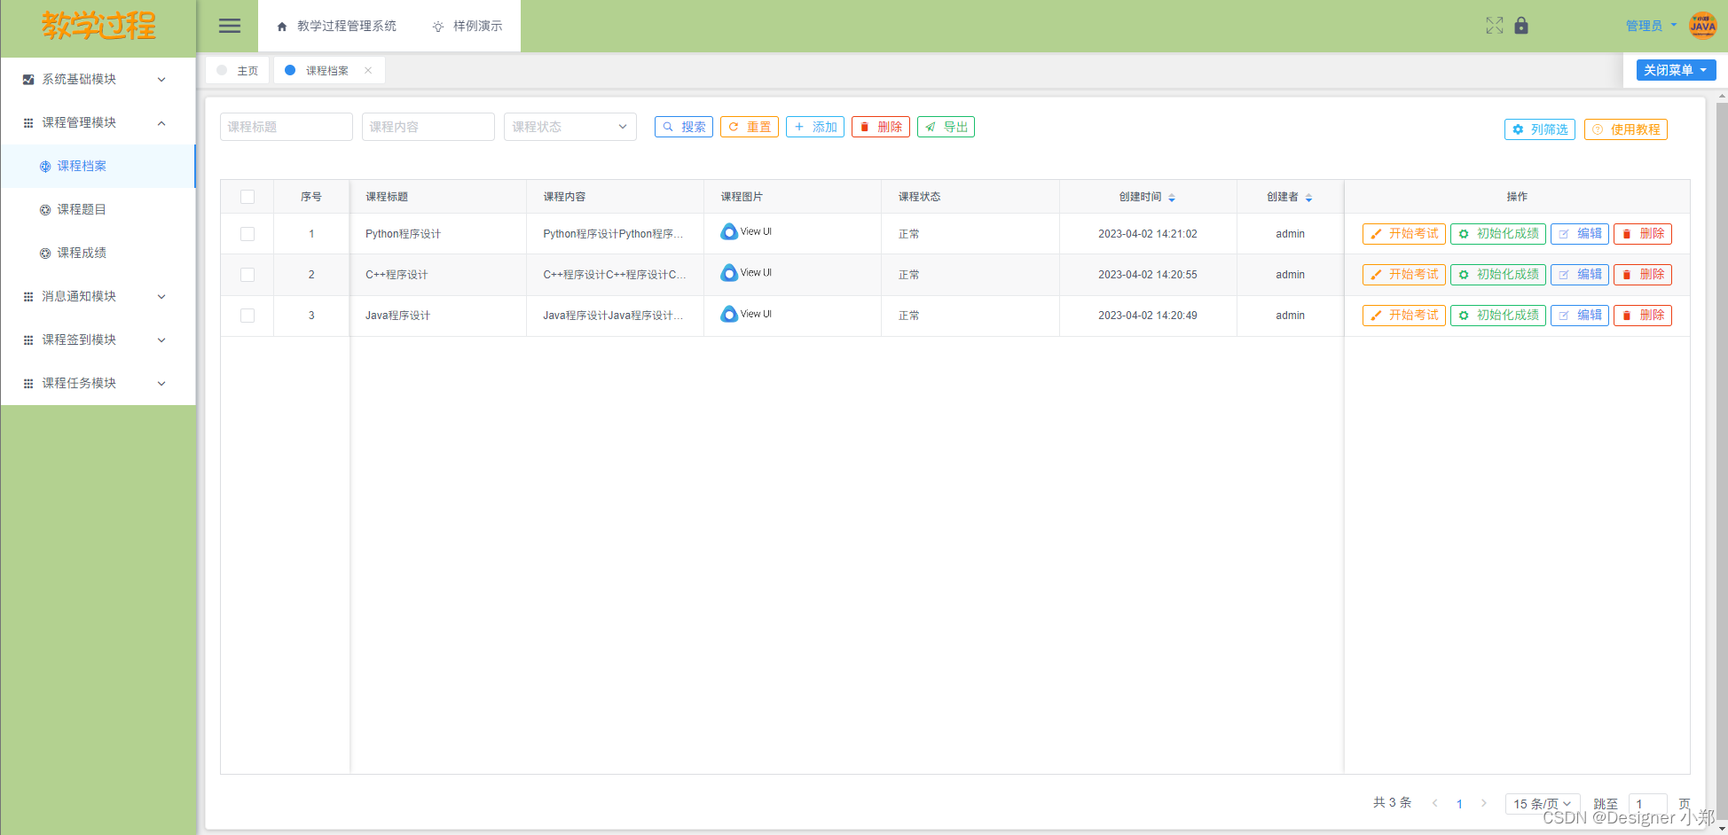Viewport: 1728px width, 835px height.
Task: Click the page vertical scrollbar
Action: (x=1722, y=461)
